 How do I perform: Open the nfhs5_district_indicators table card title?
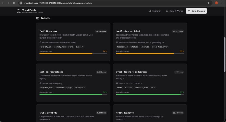tap(132, 72)
